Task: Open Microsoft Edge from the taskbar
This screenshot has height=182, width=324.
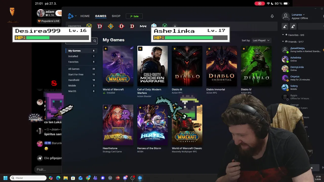Action: (58, 178)
